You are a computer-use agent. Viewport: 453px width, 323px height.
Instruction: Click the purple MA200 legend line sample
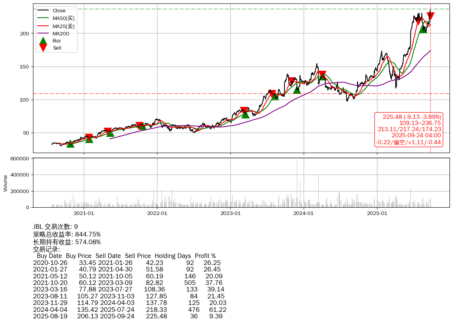tap(43, 34)
